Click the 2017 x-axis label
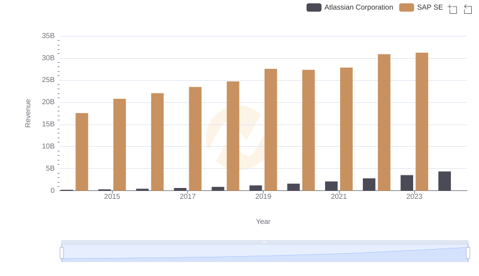This screenshot has height=276, width=479. [x=187, y=196]
